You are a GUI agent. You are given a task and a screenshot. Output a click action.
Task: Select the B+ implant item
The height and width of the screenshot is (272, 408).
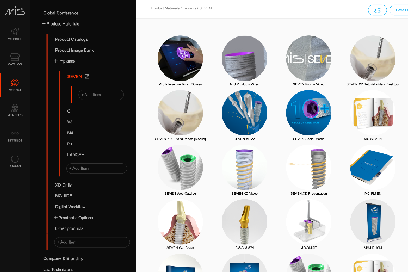coord(70,144)
